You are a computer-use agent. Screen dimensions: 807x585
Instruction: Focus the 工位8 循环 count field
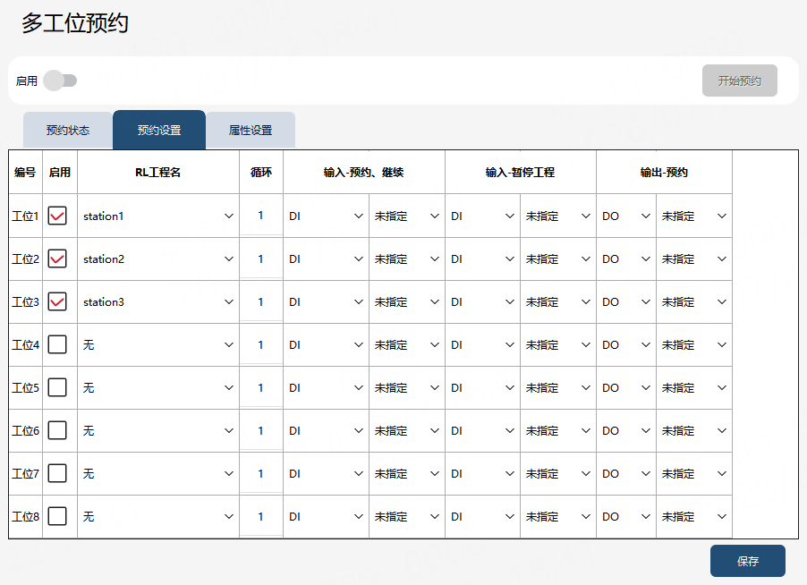(261, 516)
